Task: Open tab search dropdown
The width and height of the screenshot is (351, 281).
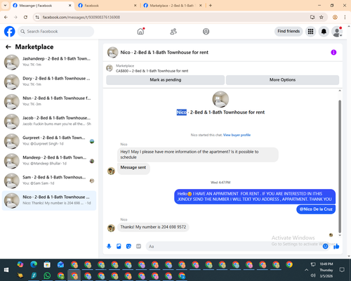Action: (5, 6)
